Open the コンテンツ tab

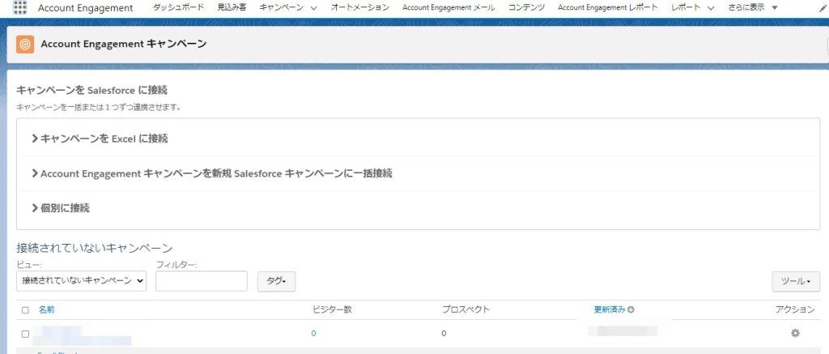pos(526,7)
